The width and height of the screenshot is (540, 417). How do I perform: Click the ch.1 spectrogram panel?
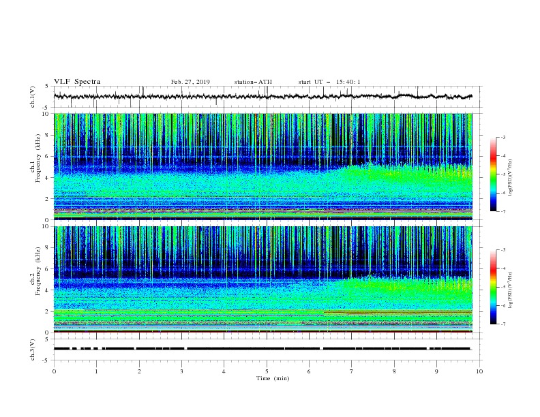tap(263, 166)
